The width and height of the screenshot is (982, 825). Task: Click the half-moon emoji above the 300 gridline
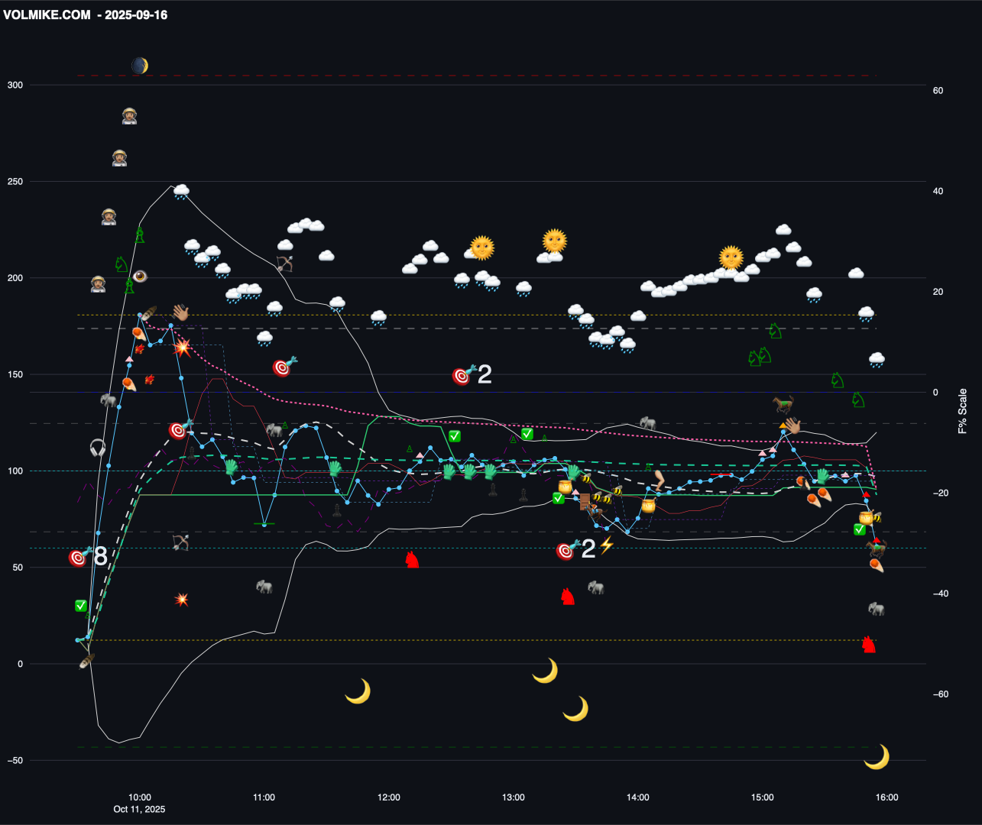pyautogui.click(x=139, y=66)
